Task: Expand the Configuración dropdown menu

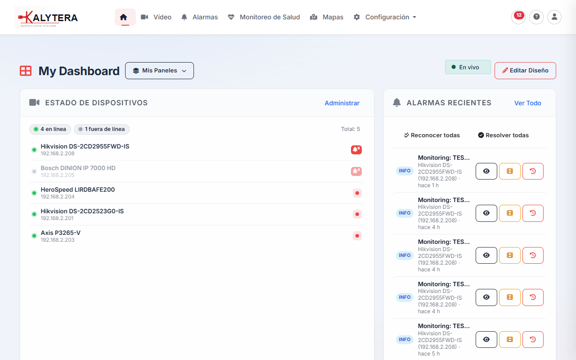Action: (x=385, y=17)
